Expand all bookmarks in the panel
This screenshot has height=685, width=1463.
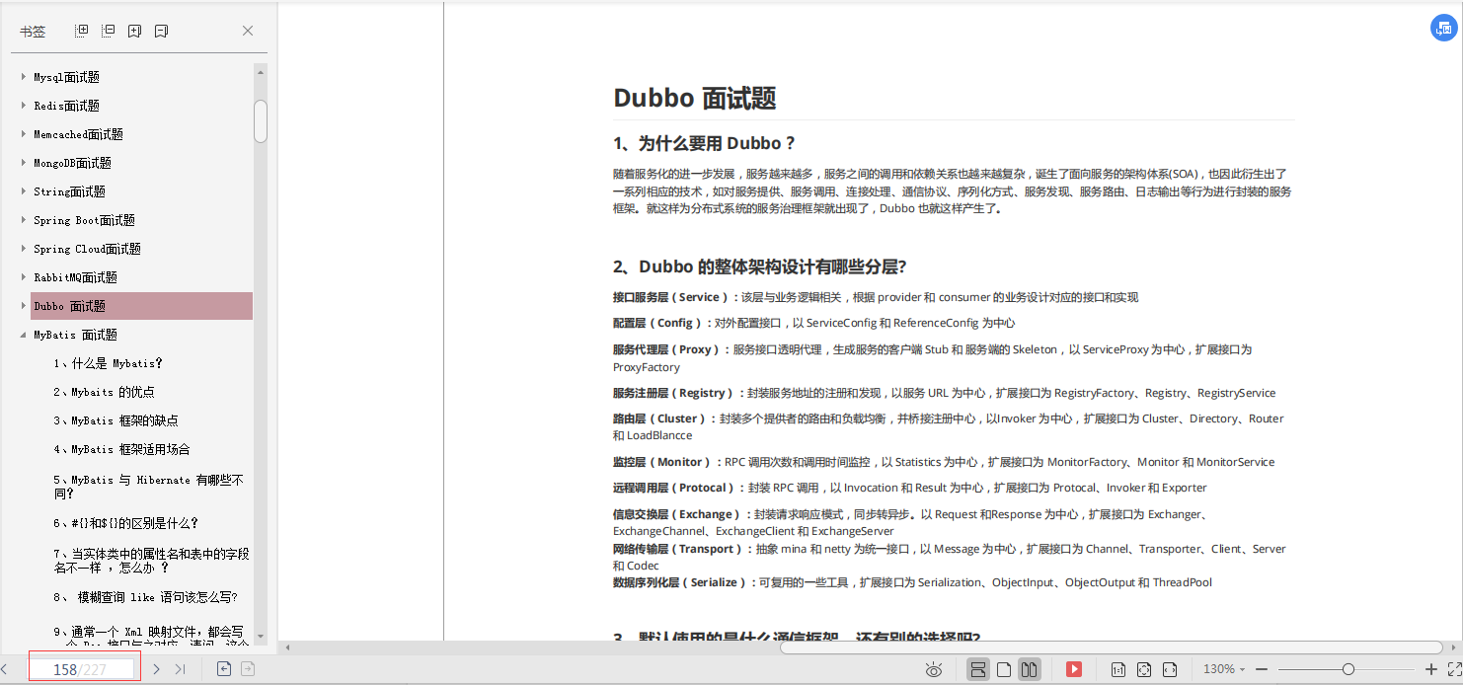point(82,31)
